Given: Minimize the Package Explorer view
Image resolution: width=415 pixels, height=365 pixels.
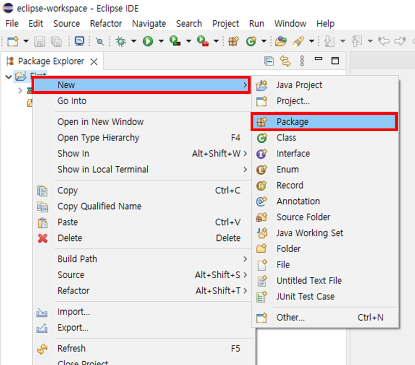Looking at the screenshot, I should (318, 59).
